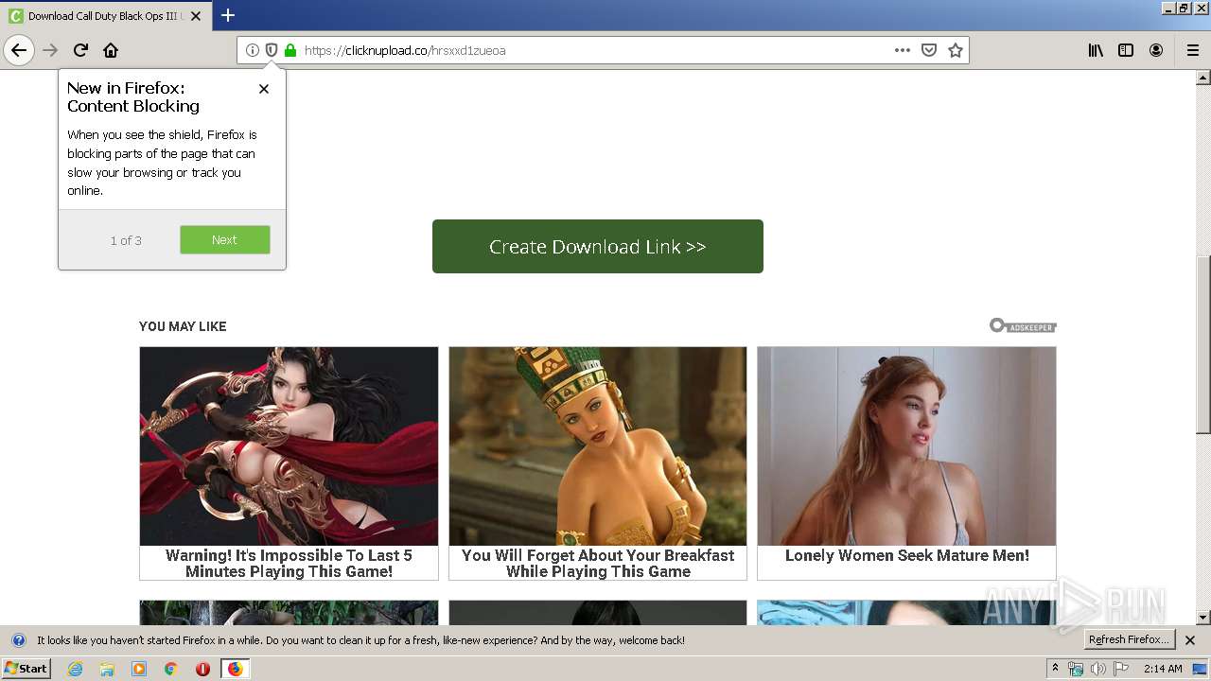Open a new tab with plus button
1211x681 pixels.
228,15
